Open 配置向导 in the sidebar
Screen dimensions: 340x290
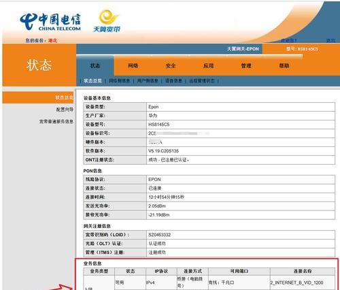(x=65, y=110)
